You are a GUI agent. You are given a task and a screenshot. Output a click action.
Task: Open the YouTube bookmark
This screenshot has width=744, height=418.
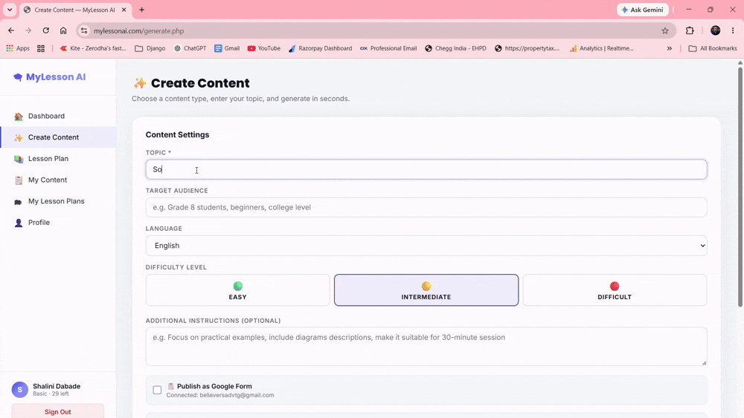coord(264,48)
